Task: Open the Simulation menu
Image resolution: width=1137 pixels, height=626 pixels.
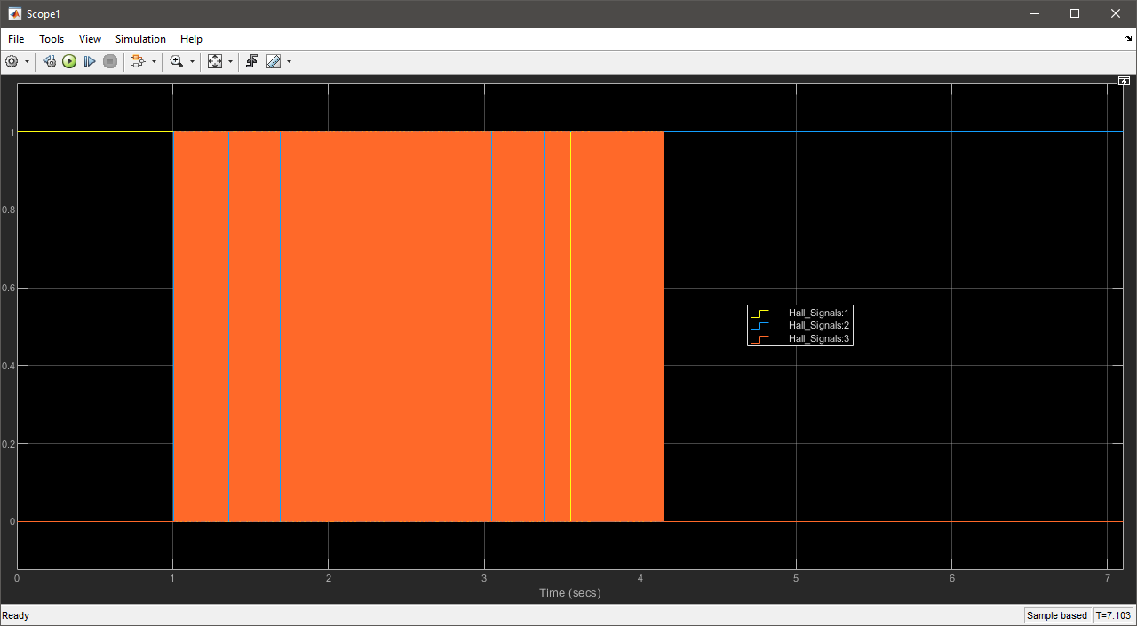Action: 140,39
